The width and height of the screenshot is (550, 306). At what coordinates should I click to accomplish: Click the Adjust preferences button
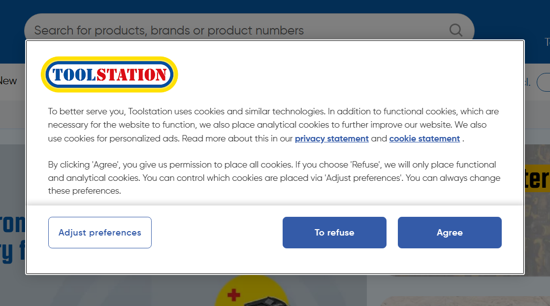click(x=100, y=233)
